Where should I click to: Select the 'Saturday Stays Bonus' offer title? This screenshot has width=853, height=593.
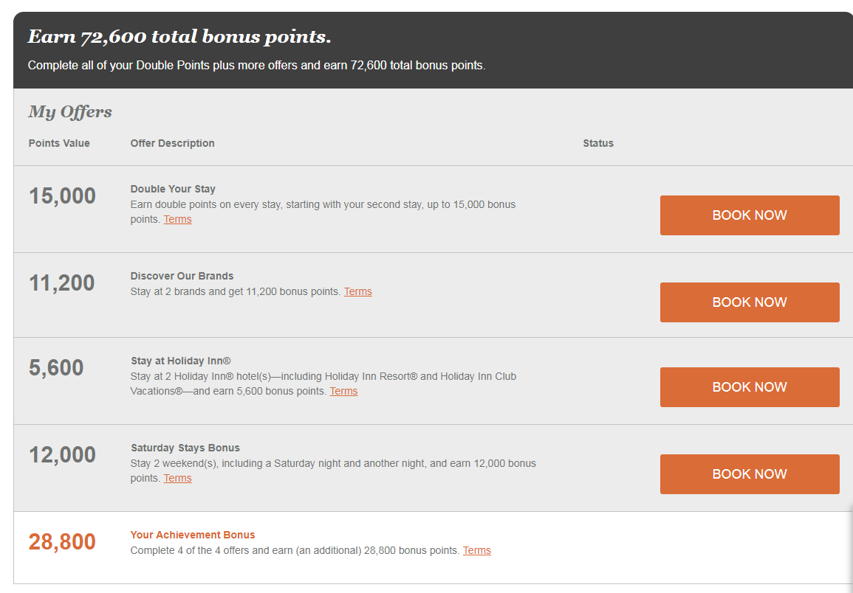click(x=185, y=448)
